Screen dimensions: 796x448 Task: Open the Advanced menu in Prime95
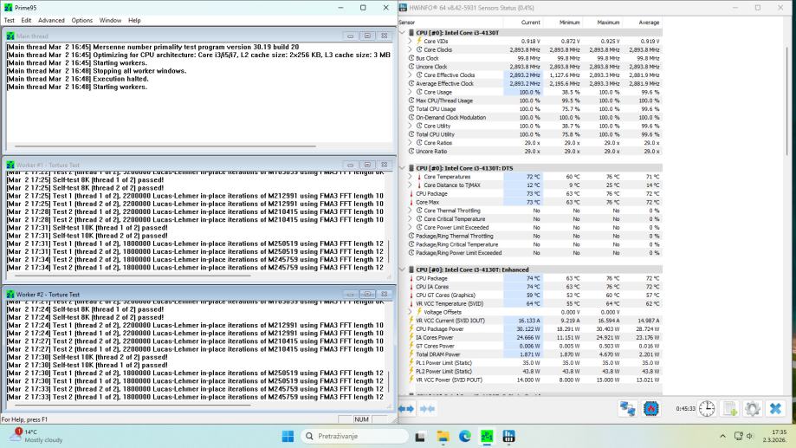51,20
